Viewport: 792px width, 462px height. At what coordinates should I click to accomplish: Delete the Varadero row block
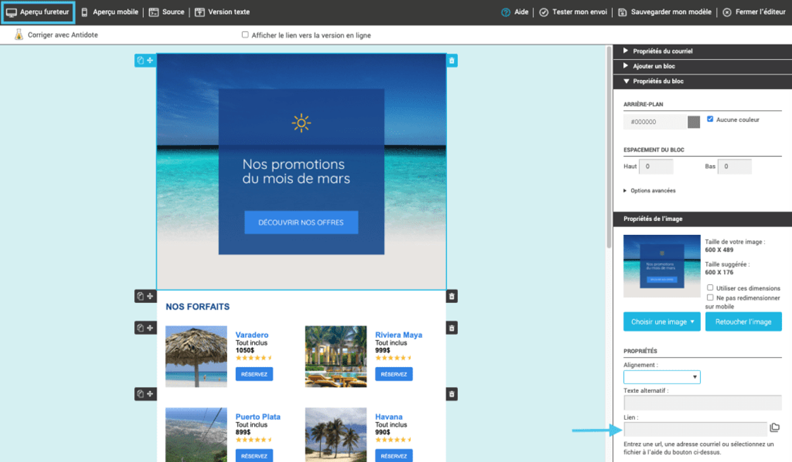[x=452, y=328]
